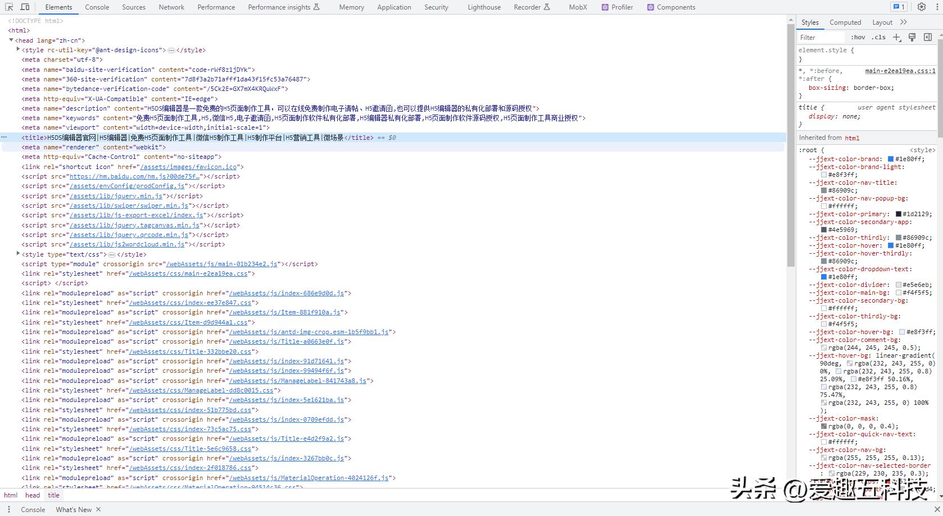Screen dimensions: 943x516
Task: Collapse the head lang="zh-cn" node
Action: point(11,40)
